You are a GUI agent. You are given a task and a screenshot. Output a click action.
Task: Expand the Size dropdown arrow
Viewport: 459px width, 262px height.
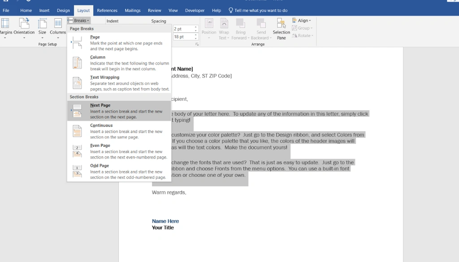42,38
